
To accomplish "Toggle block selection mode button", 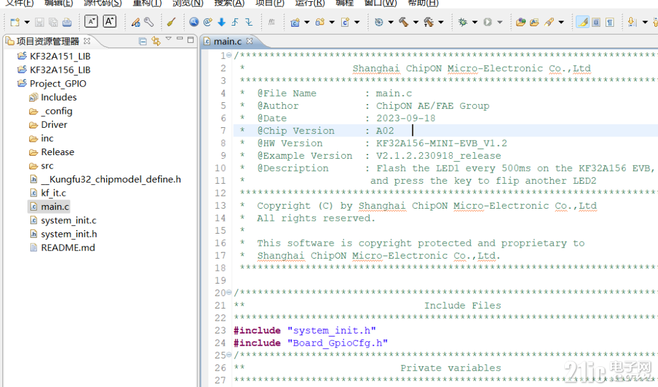I will (x=596, y=23).
